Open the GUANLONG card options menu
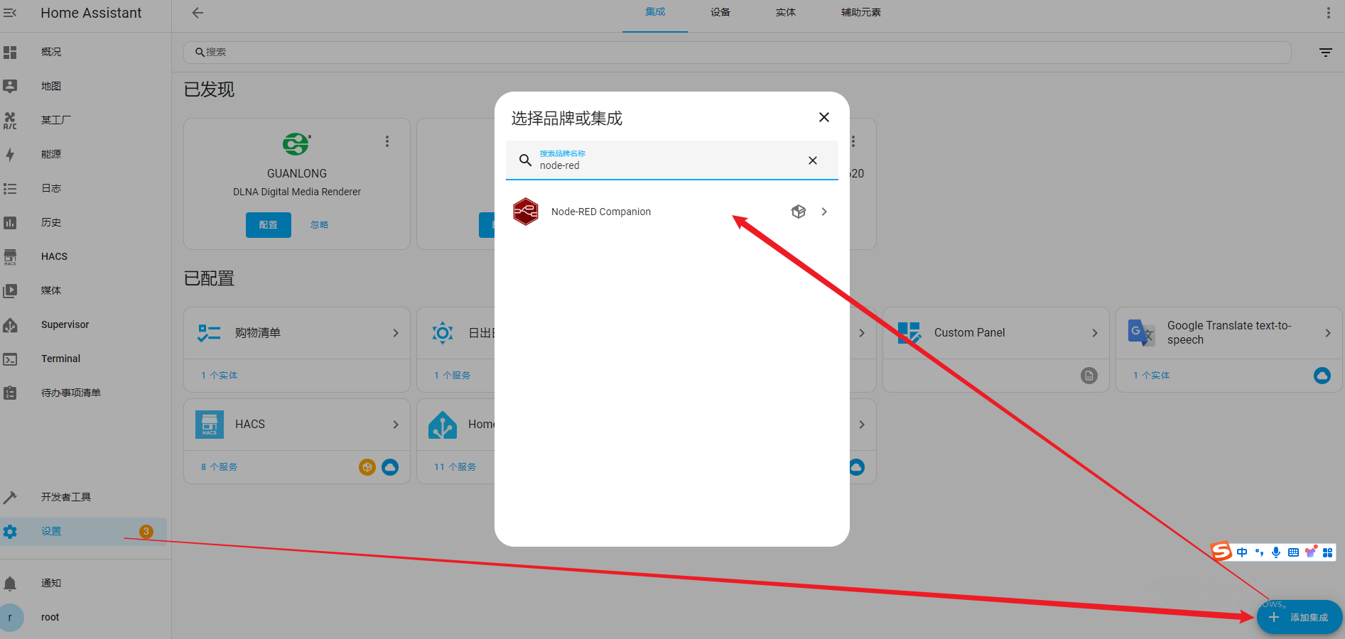Screen dimensions: 1345x639 pyautogui.click(x=387, y=141)
